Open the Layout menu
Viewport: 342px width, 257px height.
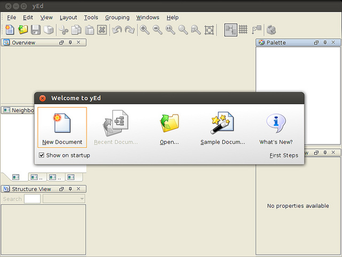click(68, 18)
